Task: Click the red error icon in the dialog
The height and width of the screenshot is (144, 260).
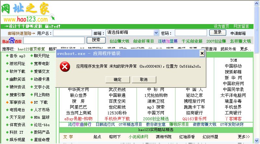Action: pos(65,67)
